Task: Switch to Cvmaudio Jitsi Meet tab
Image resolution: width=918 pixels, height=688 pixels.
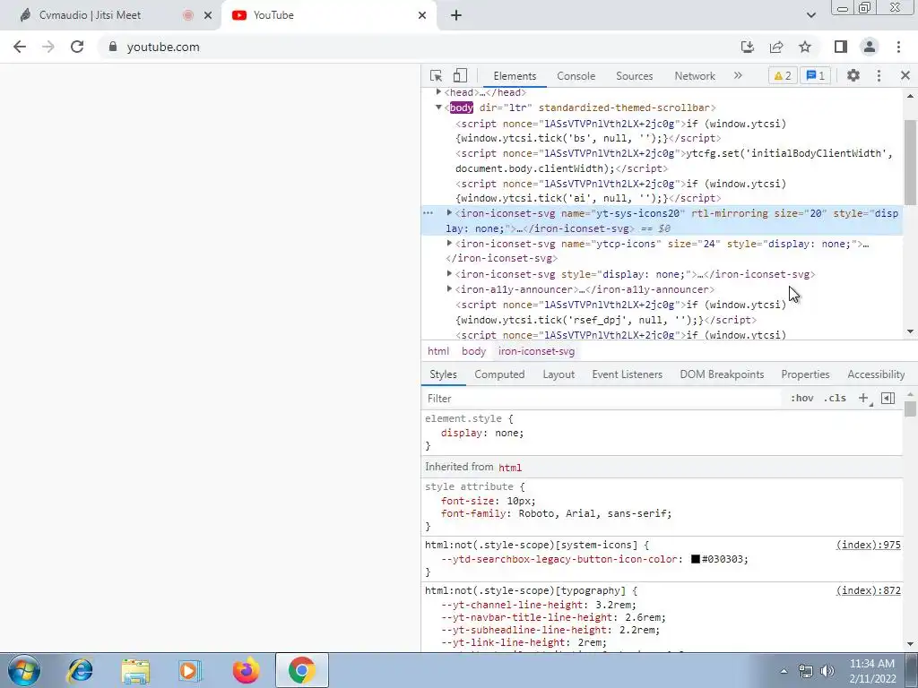Action: [110, 15]
